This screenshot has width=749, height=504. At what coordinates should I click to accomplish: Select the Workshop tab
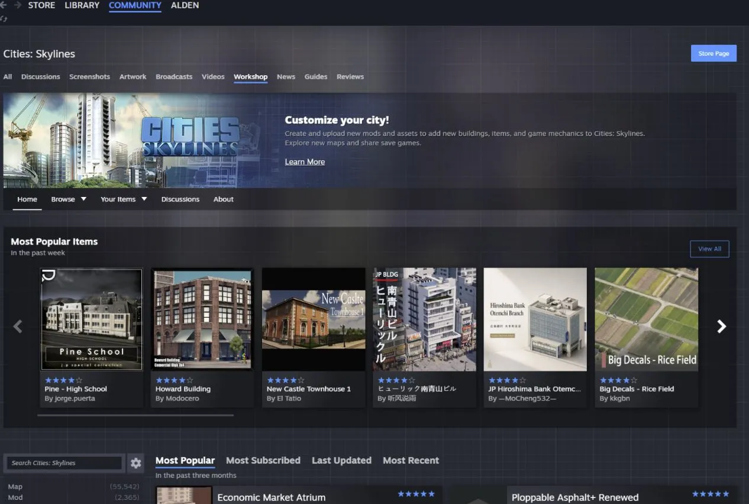coord(250,77)
